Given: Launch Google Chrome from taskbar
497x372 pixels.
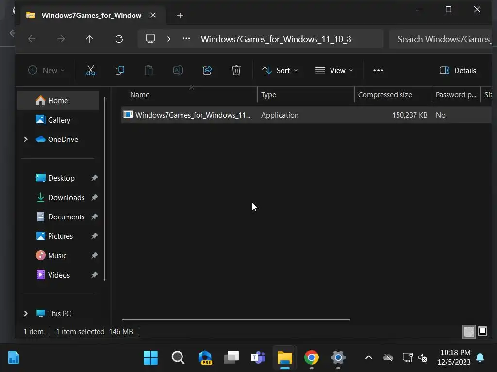Looking at the screenshot, I should [x=311, y=358].
